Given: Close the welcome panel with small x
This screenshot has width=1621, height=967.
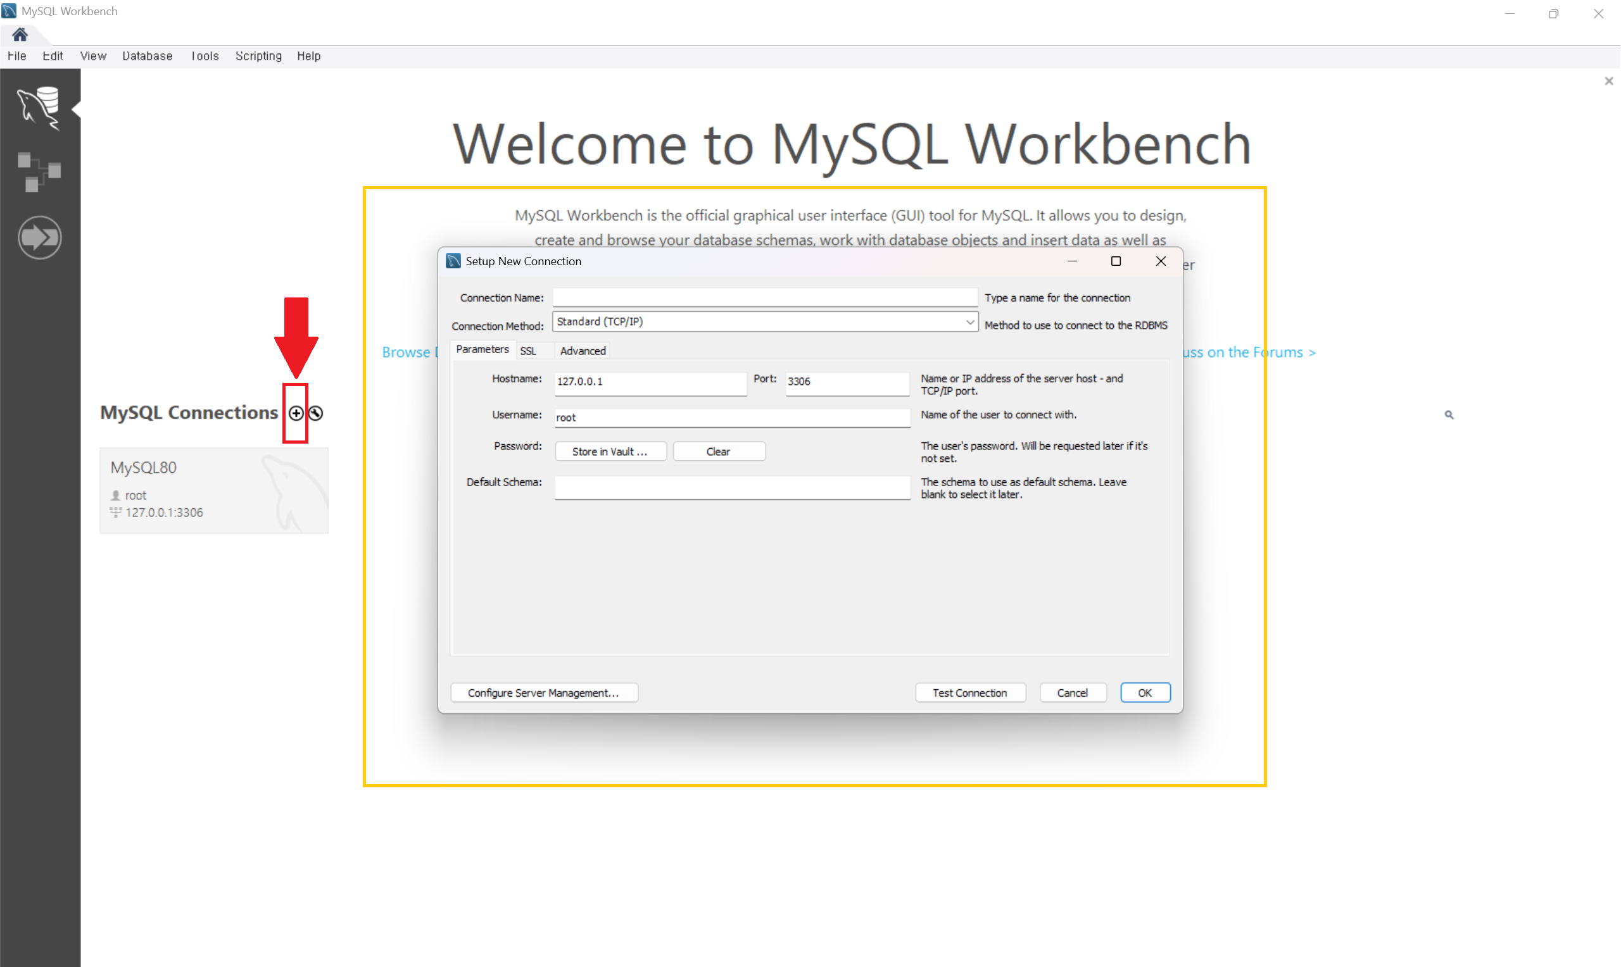Looking at the screenshot, I should [1608, 82].
